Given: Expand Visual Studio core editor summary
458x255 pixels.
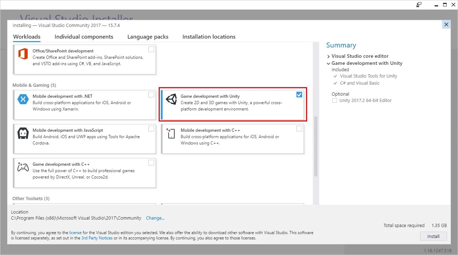Looking at the screenshot, I should [328, 56].
